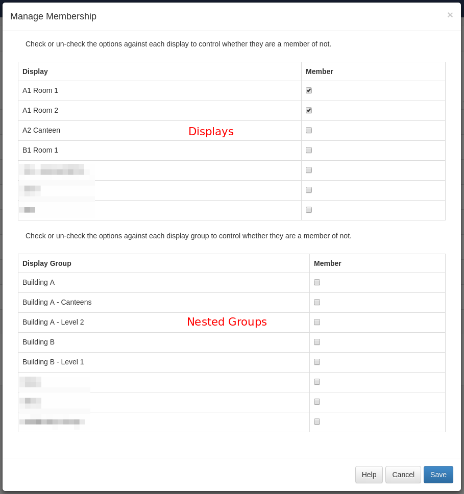The height and width of the screenshot is (494, 464).
Task: Click the Member header in the displays table
Action: (320, 71)
